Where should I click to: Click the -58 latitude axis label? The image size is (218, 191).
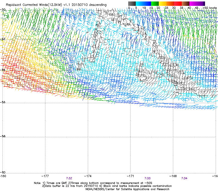click(x=3, y=136)
